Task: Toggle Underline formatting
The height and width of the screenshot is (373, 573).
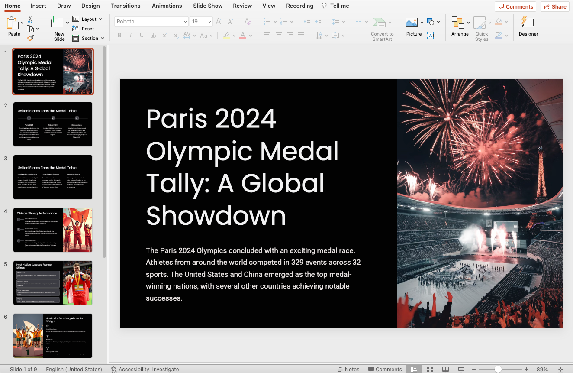Action: click(x=142, y=36)
